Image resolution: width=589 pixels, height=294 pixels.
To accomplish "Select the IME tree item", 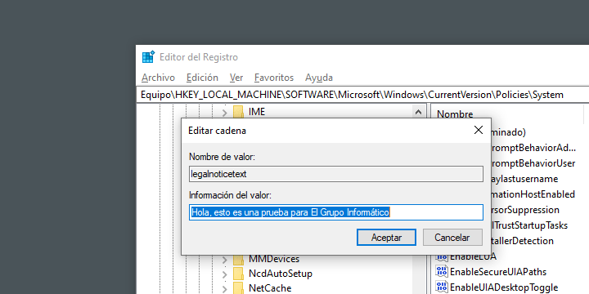I will point(257,112).
